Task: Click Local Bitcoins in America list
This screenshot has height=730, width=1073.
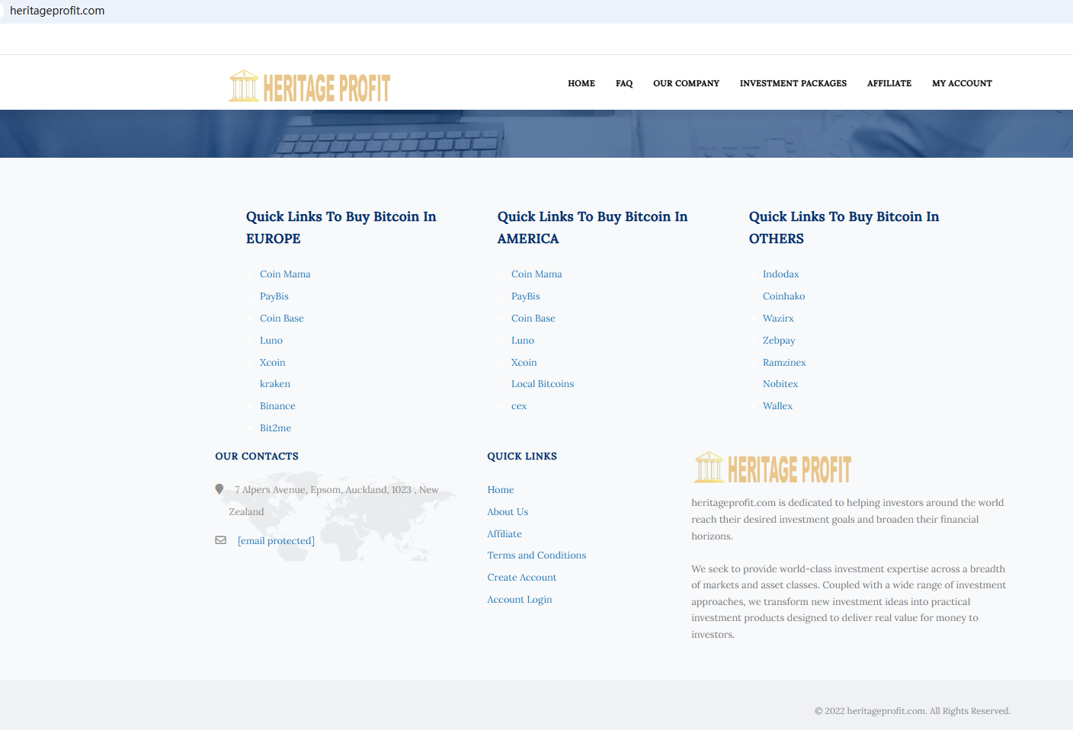Action: click(x=542, y=384)
